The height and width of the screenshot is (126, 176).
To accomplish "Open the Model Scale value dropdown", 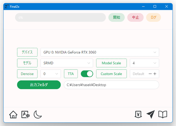I will click(144, 63).
